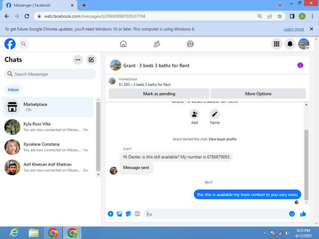Screen dimensions: 319x239
Task: Click the Facebook search magnifier icon
Action: (24, 44)
